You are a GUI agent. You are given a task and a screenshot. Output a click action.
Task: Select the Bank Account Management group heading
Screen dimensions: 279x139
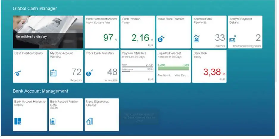tap(40, 91)
